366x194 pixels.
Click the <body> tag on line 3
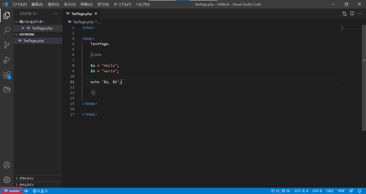tap(88, 38)
